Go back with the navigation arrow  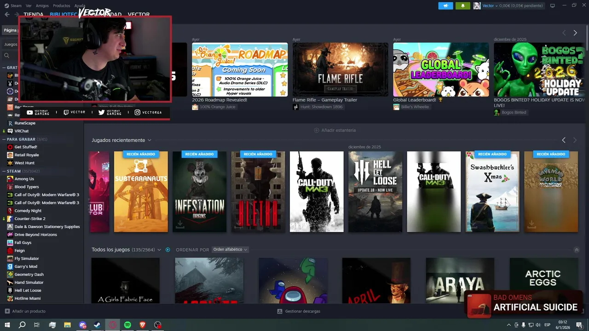point(7,14)
